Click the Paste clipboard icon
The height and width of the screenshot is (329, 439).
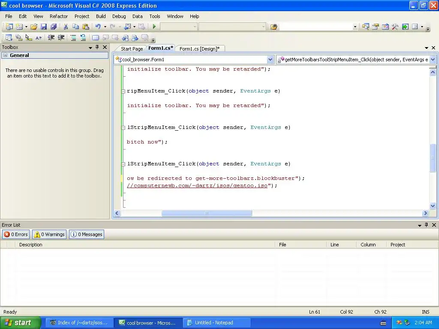click(x=86, y=27)
